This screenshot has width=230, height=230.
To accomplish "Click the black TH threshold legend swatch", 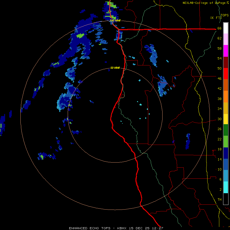I will (x=226, y=199).
